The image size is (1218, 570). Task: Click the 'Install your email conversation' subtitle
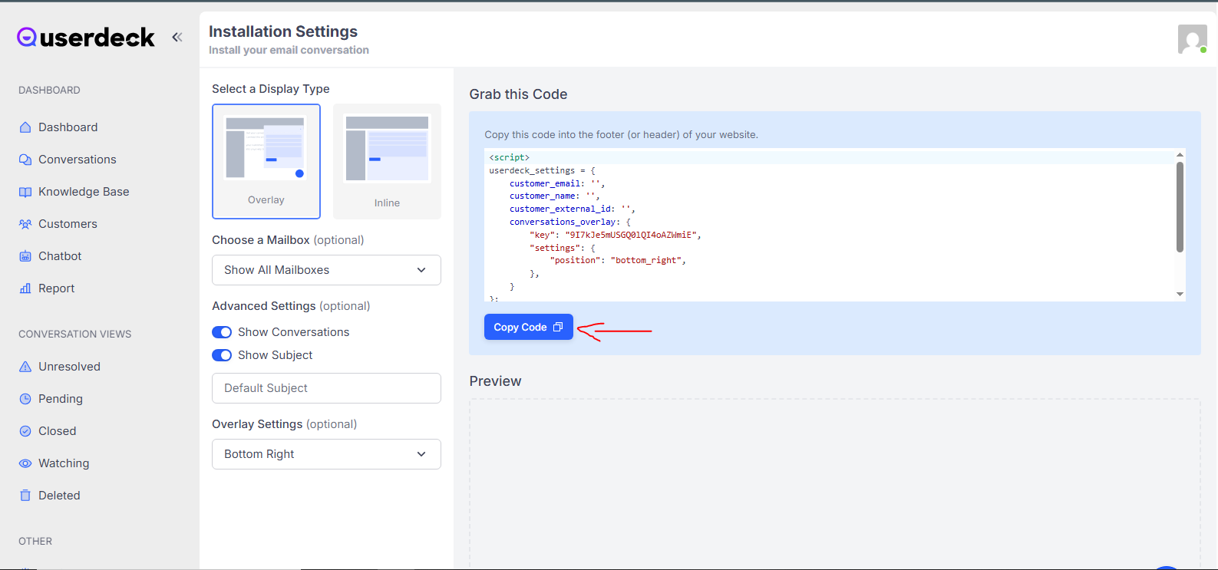click(289, 50)
